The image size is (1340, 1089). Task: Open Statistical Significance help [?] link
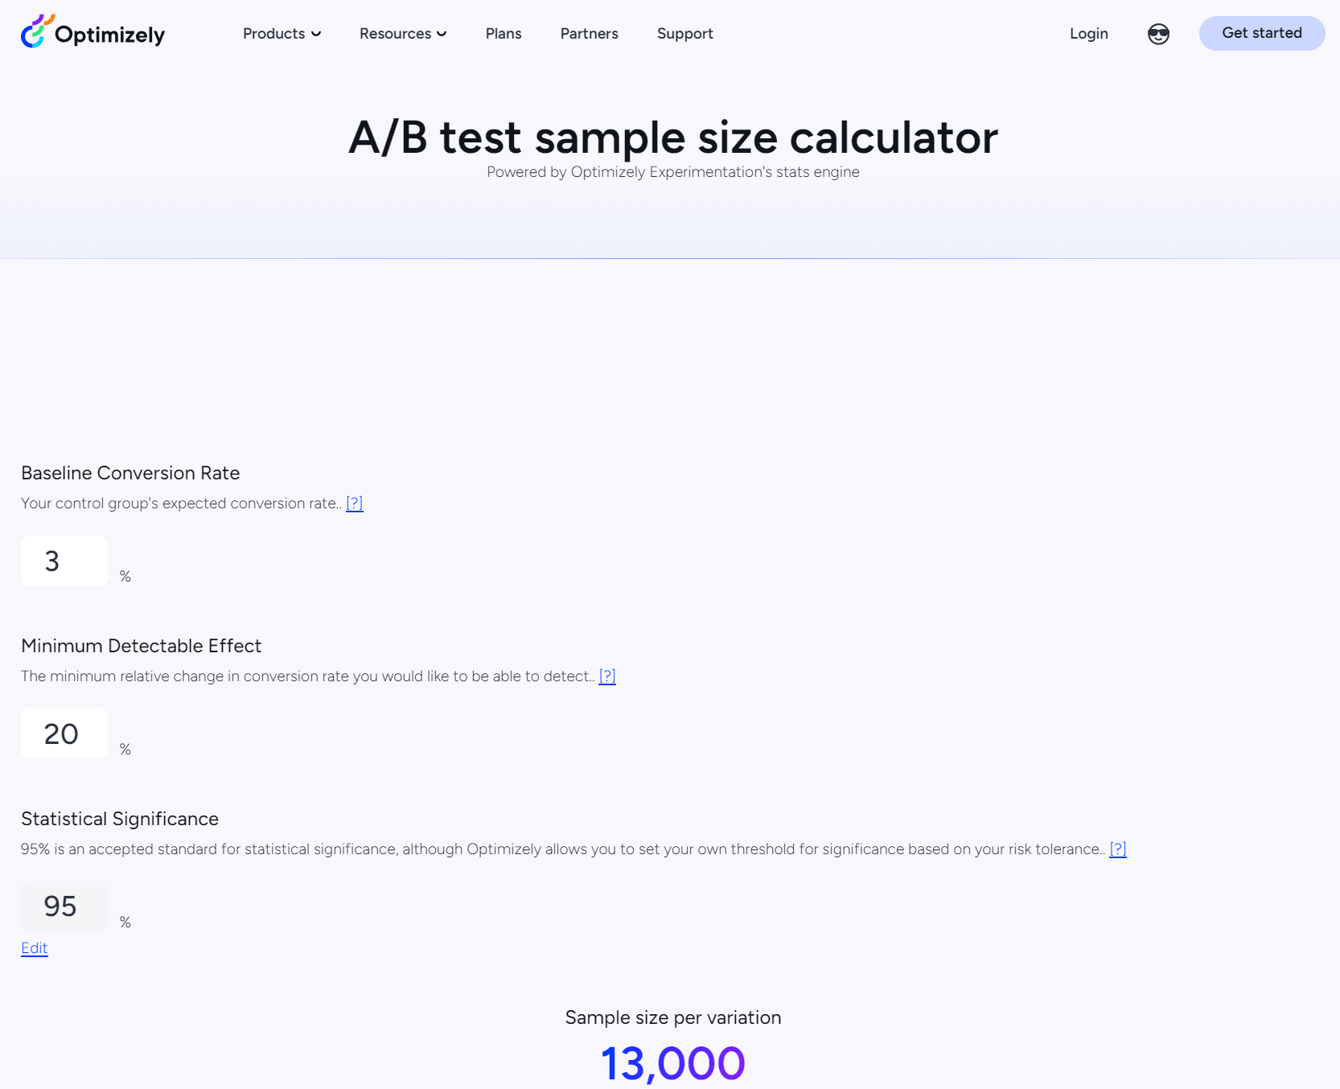pyautogui.click(x=1118, y=849)
